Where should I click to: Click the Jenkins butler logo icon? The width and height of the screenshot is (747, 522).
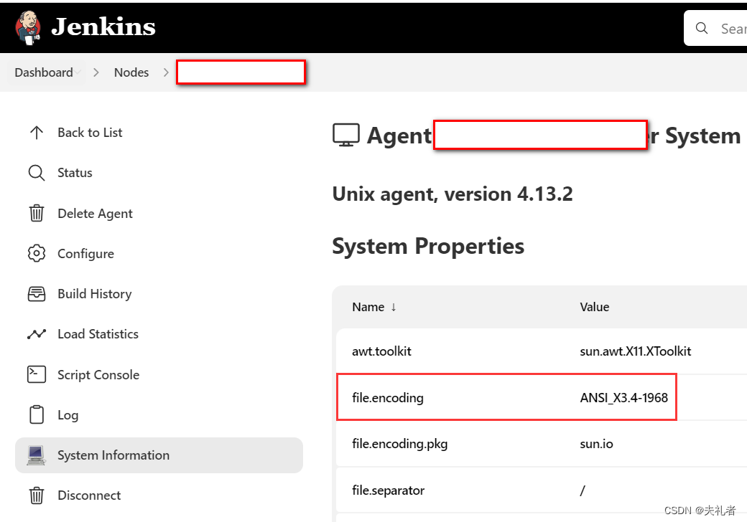point(28,27)
